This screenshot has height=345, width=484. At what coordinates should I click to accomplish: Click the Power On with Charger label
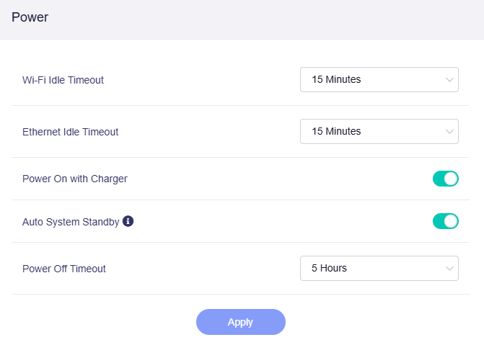click(x=75, y=179)
